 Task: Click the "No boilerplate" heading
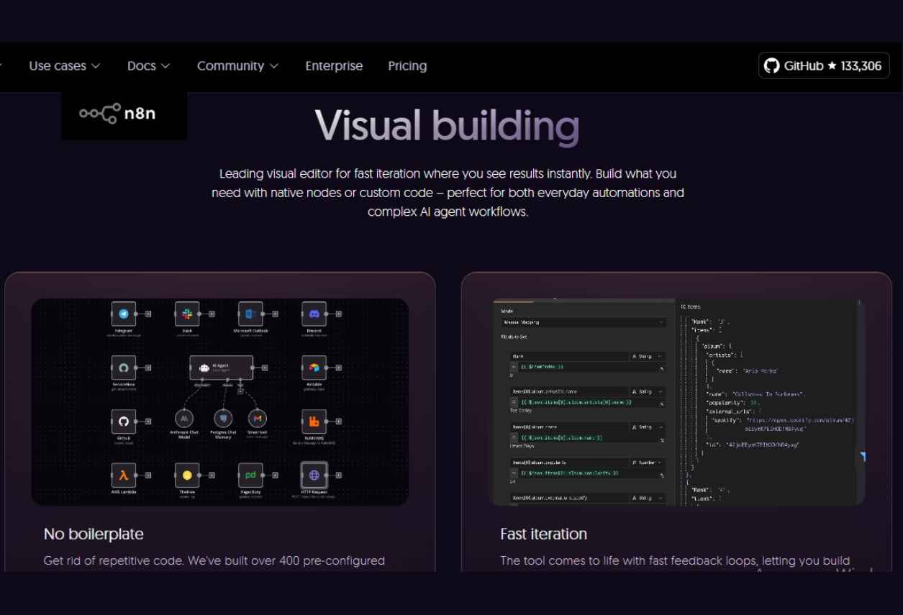pyautogui.click(x=94, y=534)
